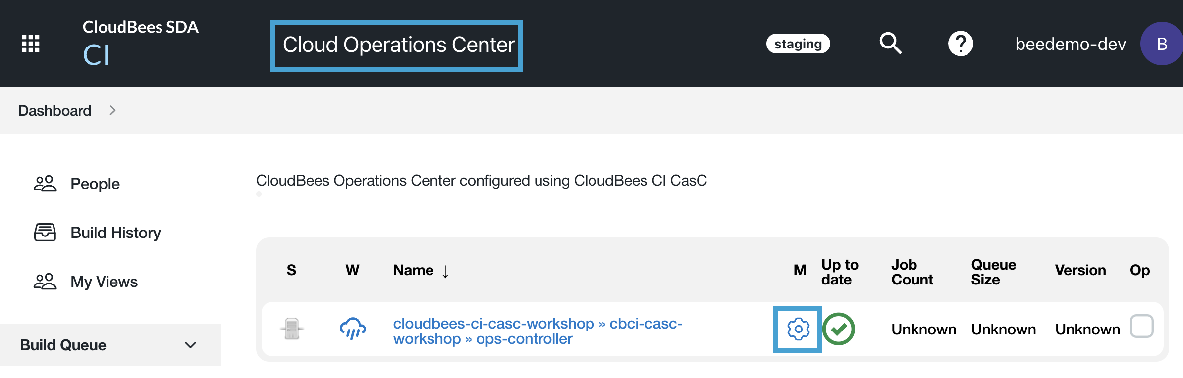Viewport: 1183px width, 378px height.
Task: Click the Cloud Operations Center title
Action: click(x=398, y=45)
